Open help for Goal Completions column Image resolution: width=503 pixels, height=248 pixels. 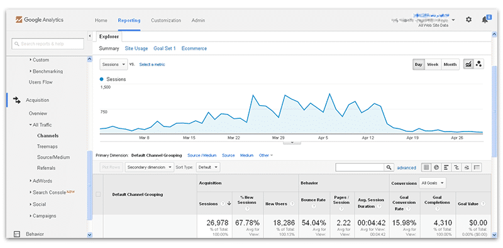click(437, 209)
